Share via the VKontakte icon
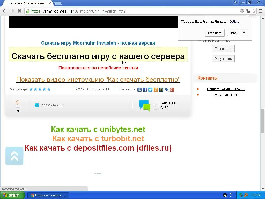The width and height of the screenshot is (265, 199). [139, 89]
